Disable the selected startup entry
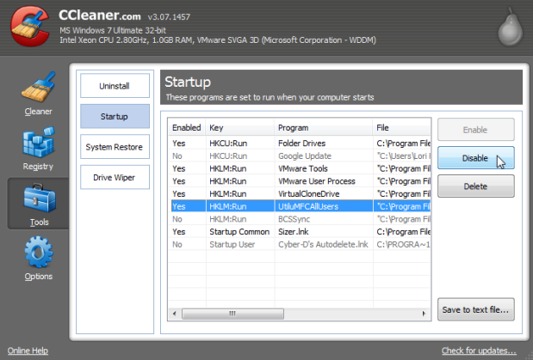 [x=476, y=158]
